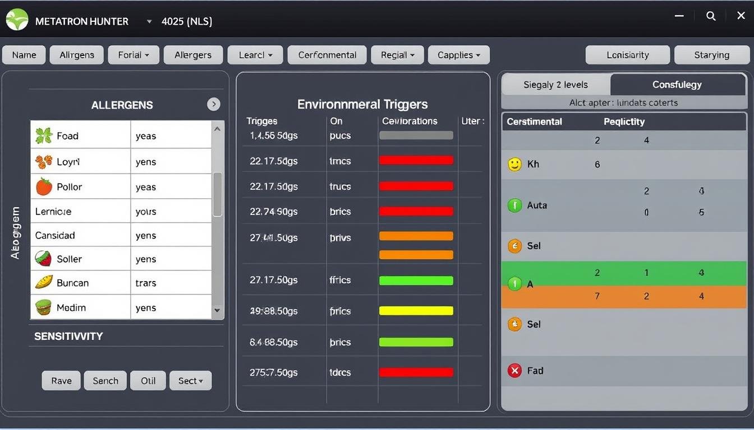Open the Forial dropdown in toolbar
The height and width of the screenshot is (430, 754).
pos(134,55)
